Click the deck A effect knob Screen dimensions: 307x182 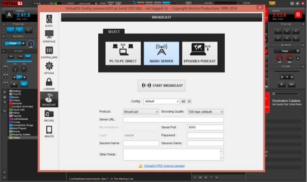[31, 43]
